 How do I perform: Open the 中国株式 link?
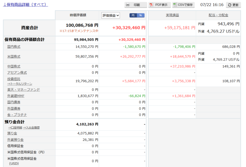click(x=14, y=67)
